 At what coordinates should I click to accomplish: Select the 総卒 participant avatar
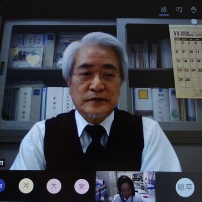(185, 187)
